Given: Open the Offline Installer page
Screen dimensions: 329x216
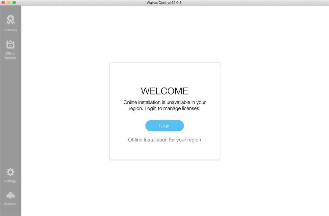Looking at the screenshot, I should coord(10,49).
